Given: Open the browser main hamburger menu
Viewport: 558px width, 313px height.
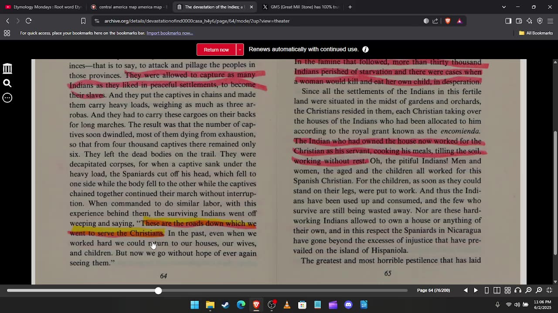Looking at the screenshot, I should pyautogui.click(x=550, y=21).
